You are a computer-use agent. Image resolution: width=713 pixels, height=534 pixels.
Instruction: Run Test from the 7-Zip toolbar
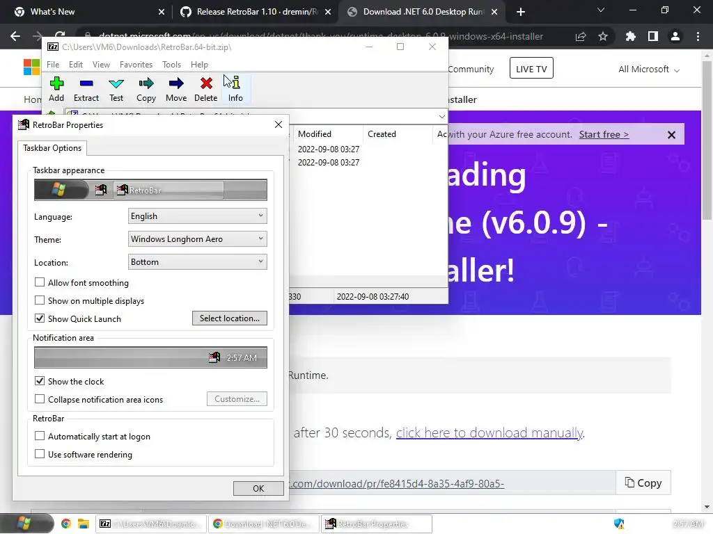coord(116,89)
